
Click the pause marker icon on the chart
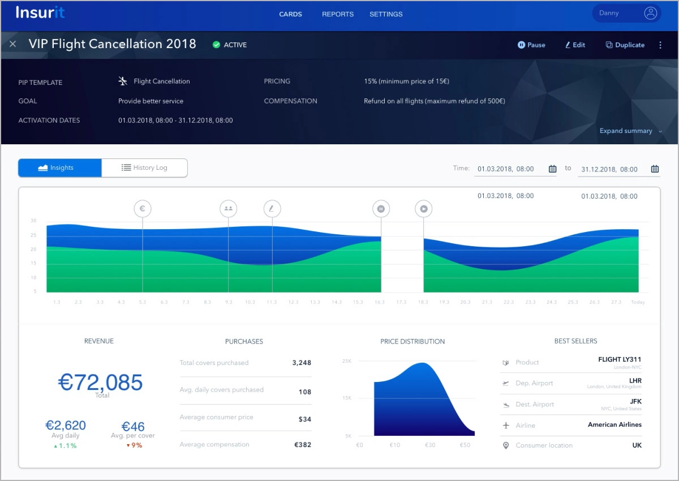(381, 209)
